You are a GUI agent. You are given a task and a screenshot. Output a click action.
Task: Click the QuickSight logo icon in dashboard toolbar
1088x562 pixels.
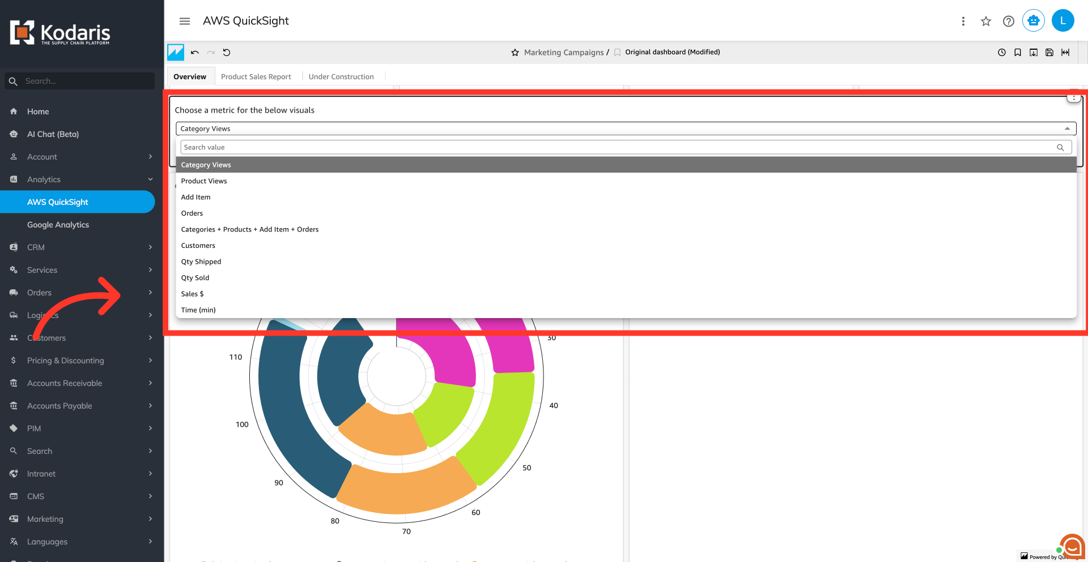[x=176, y=52]
